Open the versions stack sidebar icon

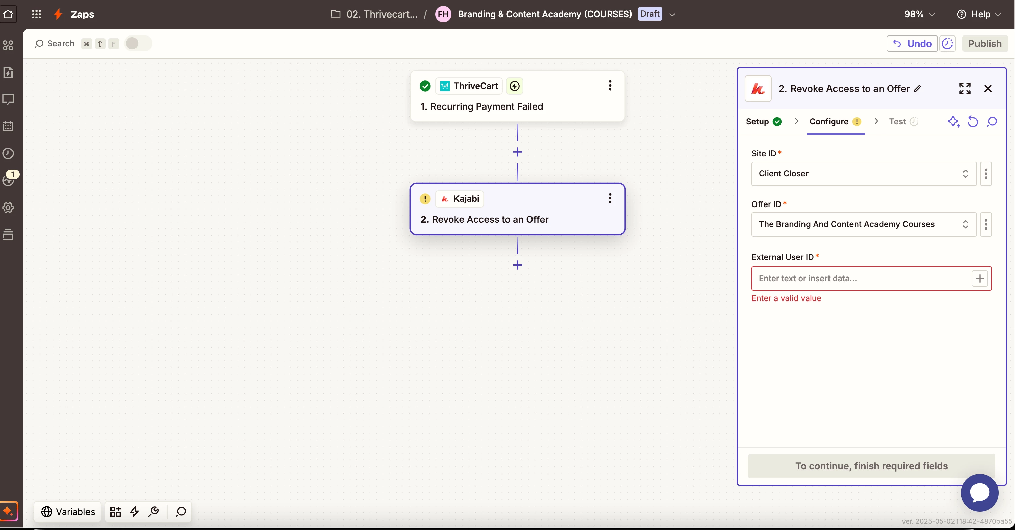pyautogui.click(x=8, y=235)
